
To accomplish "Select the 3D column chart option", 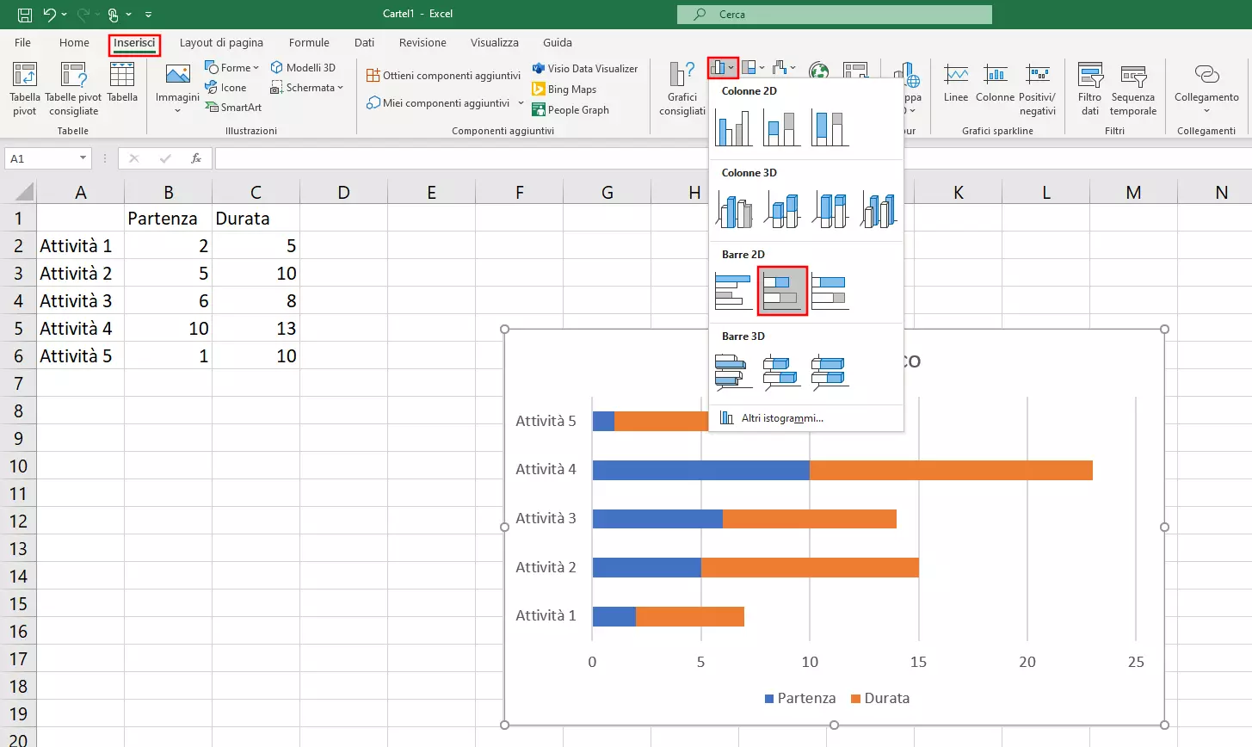I will tap(879, 209).
